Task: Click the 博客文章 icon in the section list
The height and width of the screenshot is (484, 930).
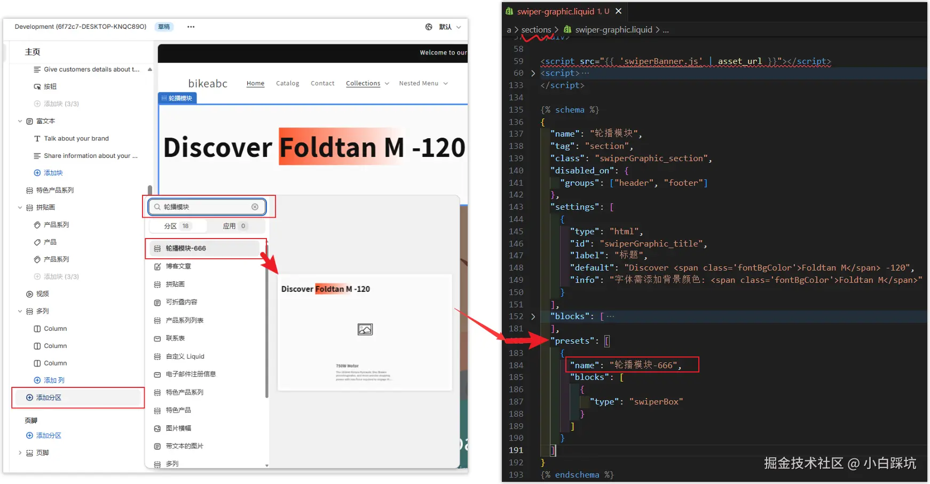Action: [157, 266]
